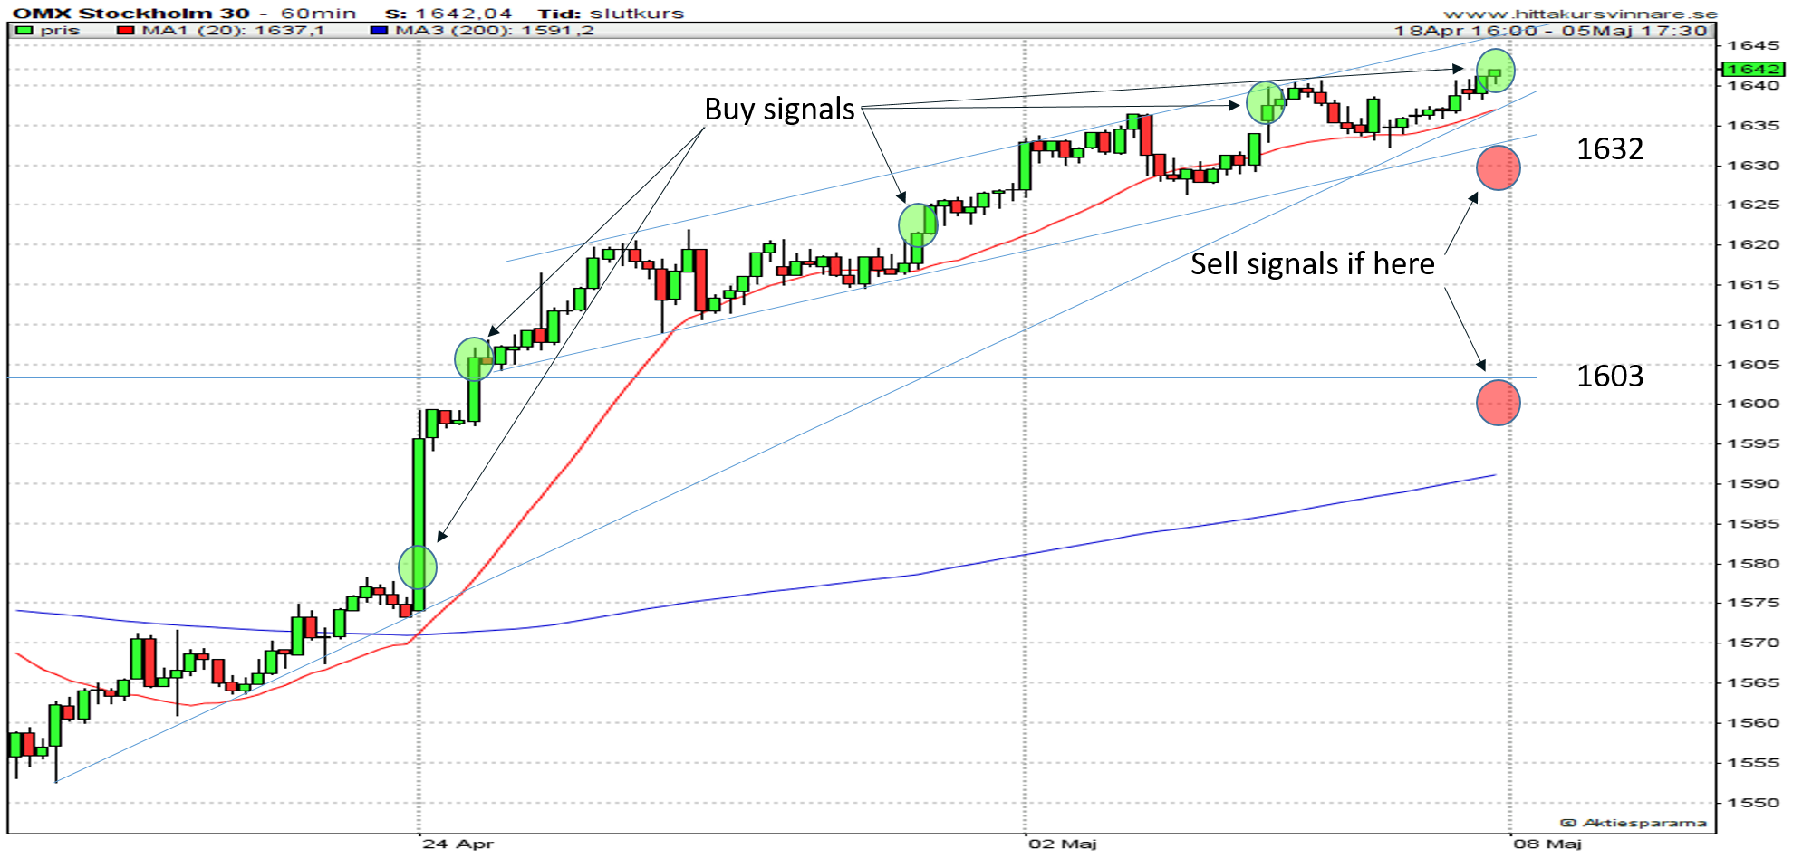The width and height of the screenshot is (1812, 858).
Task: Click the green 'pris' legend swatch
Action: tap(24, 31)
